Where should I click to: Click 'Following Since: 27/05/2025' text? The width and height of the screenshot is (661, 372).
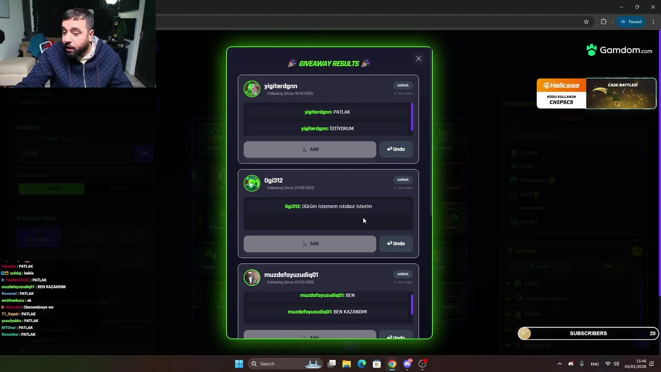point(290,188)
